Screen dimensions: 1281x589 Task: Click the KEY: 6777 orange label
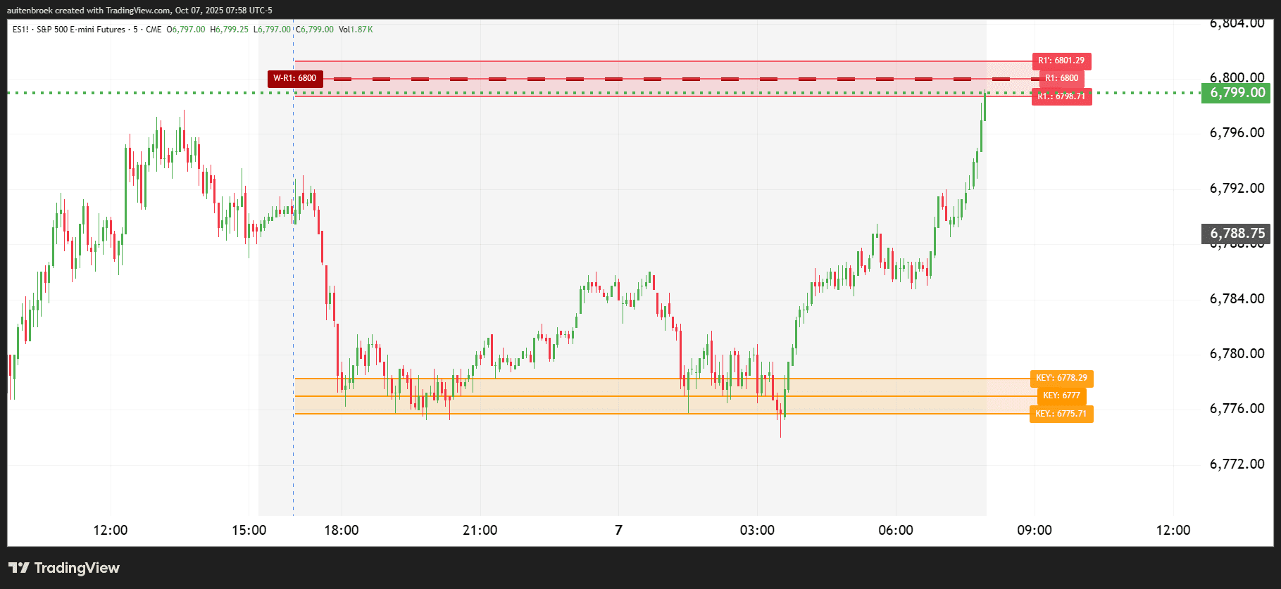(x=1061, y=395)
